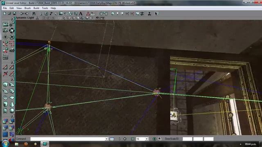
Task: Select the Matinee MOV tool
Action: click(5, 57)
